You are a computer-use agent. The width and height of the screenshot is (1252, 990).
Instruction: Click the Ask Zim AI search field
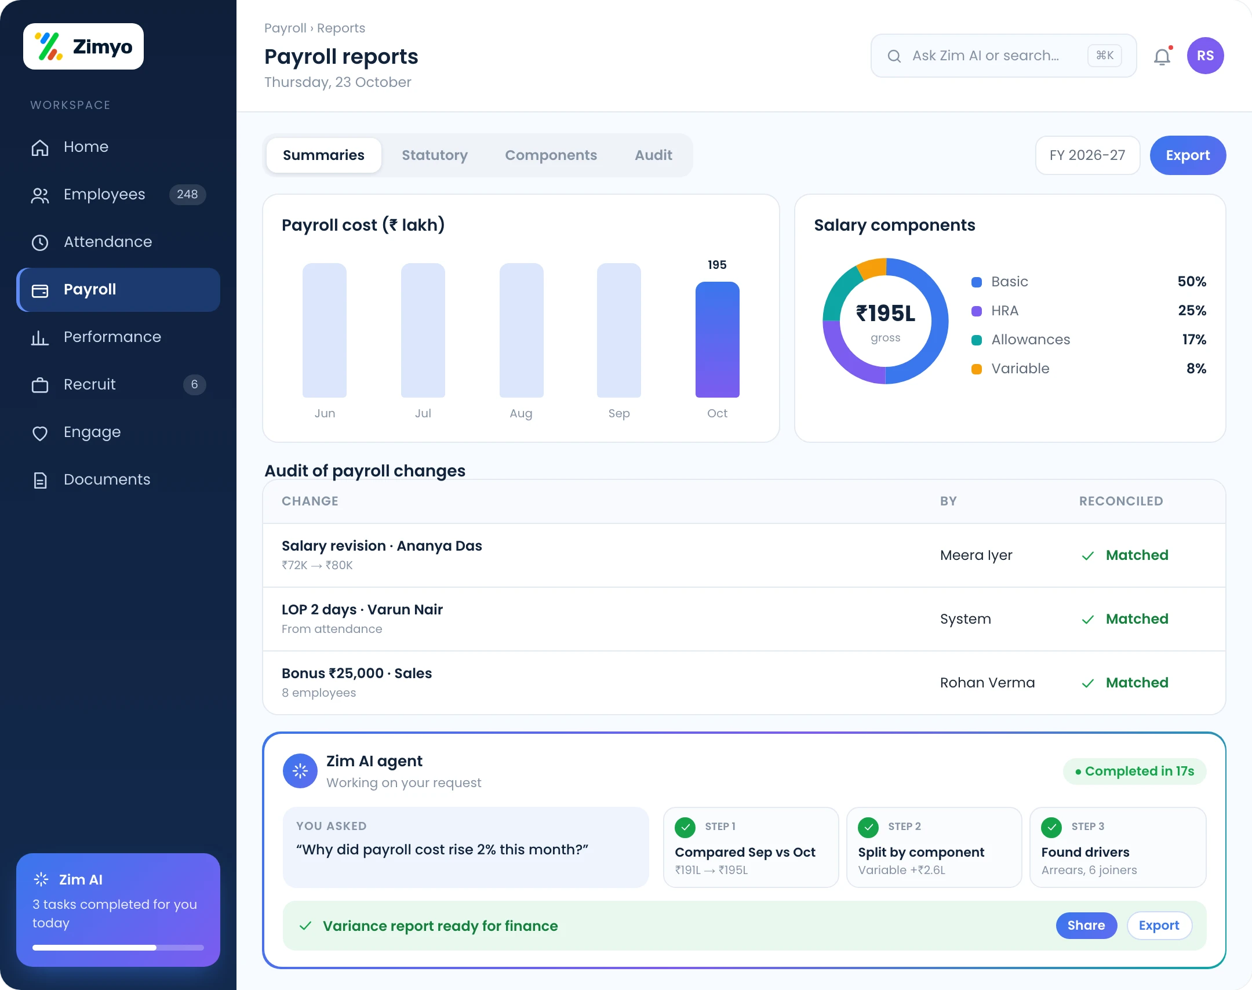(1003, 56)
